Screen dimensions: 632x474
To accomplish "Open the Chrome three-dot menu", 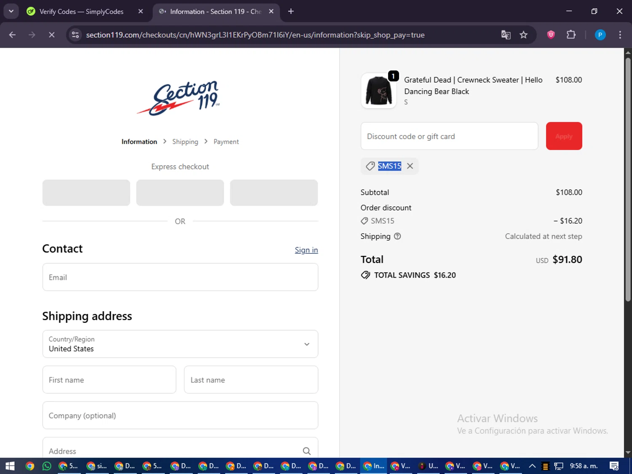I will (620, 35).
